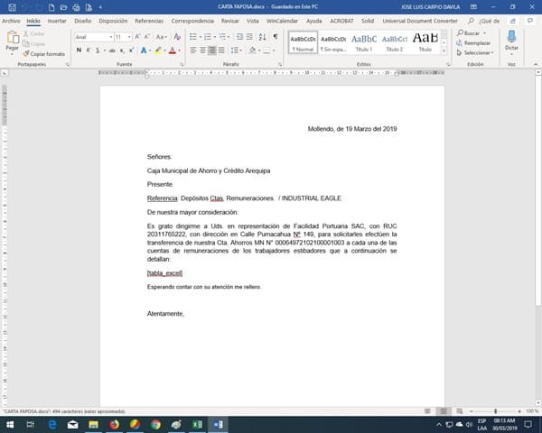542x433 pixels.
Task: Toggle strikethrough formatting
Action: click(x=112, y=51)
